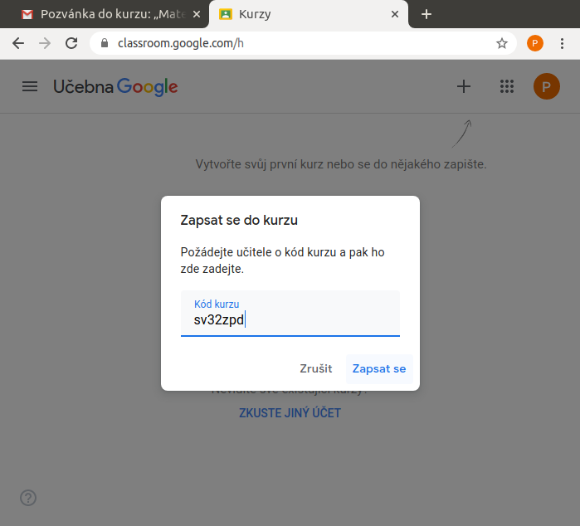The height and width of the screenshot is (526, 580).
Task: Open the Google account avatar in Classroom
Action: pos(546,86)
